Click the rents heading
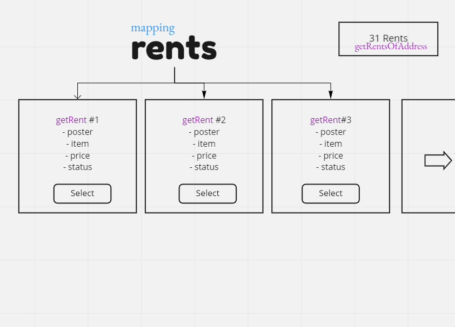455x327 pixels. tap(173, 47)
